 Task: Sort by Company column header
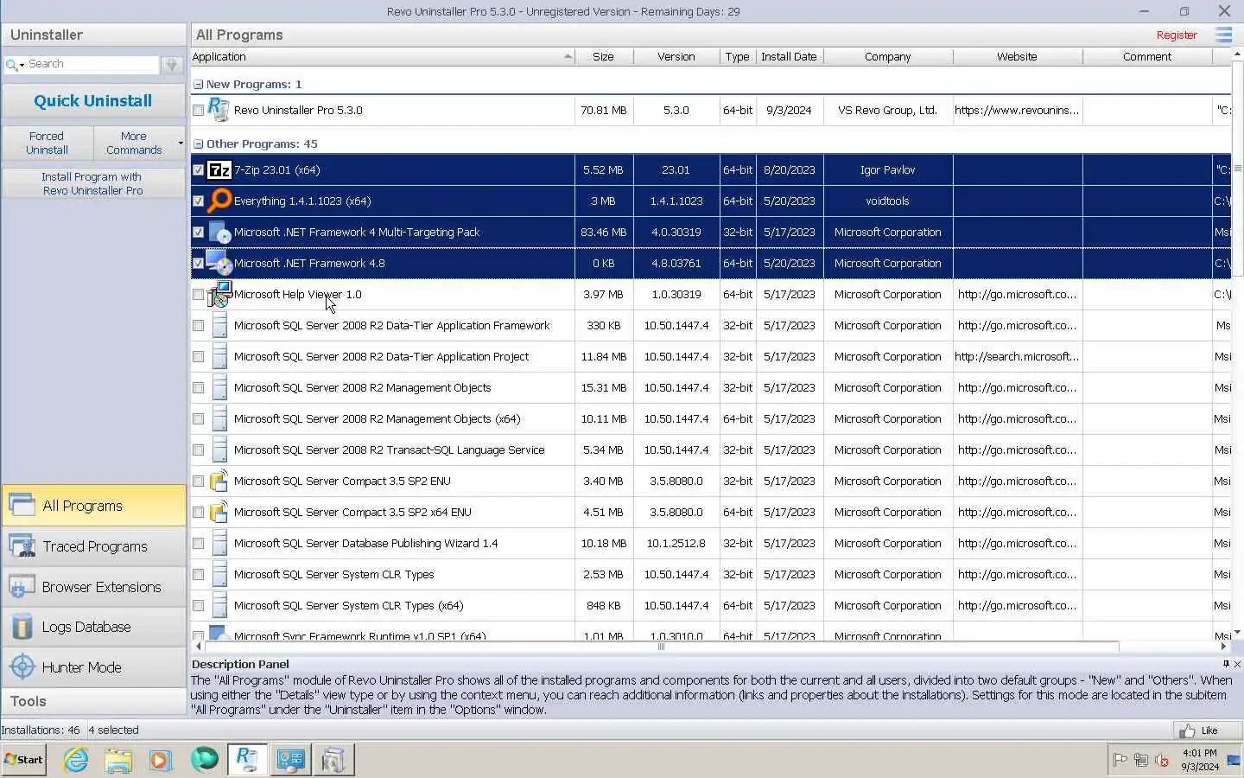887,57
